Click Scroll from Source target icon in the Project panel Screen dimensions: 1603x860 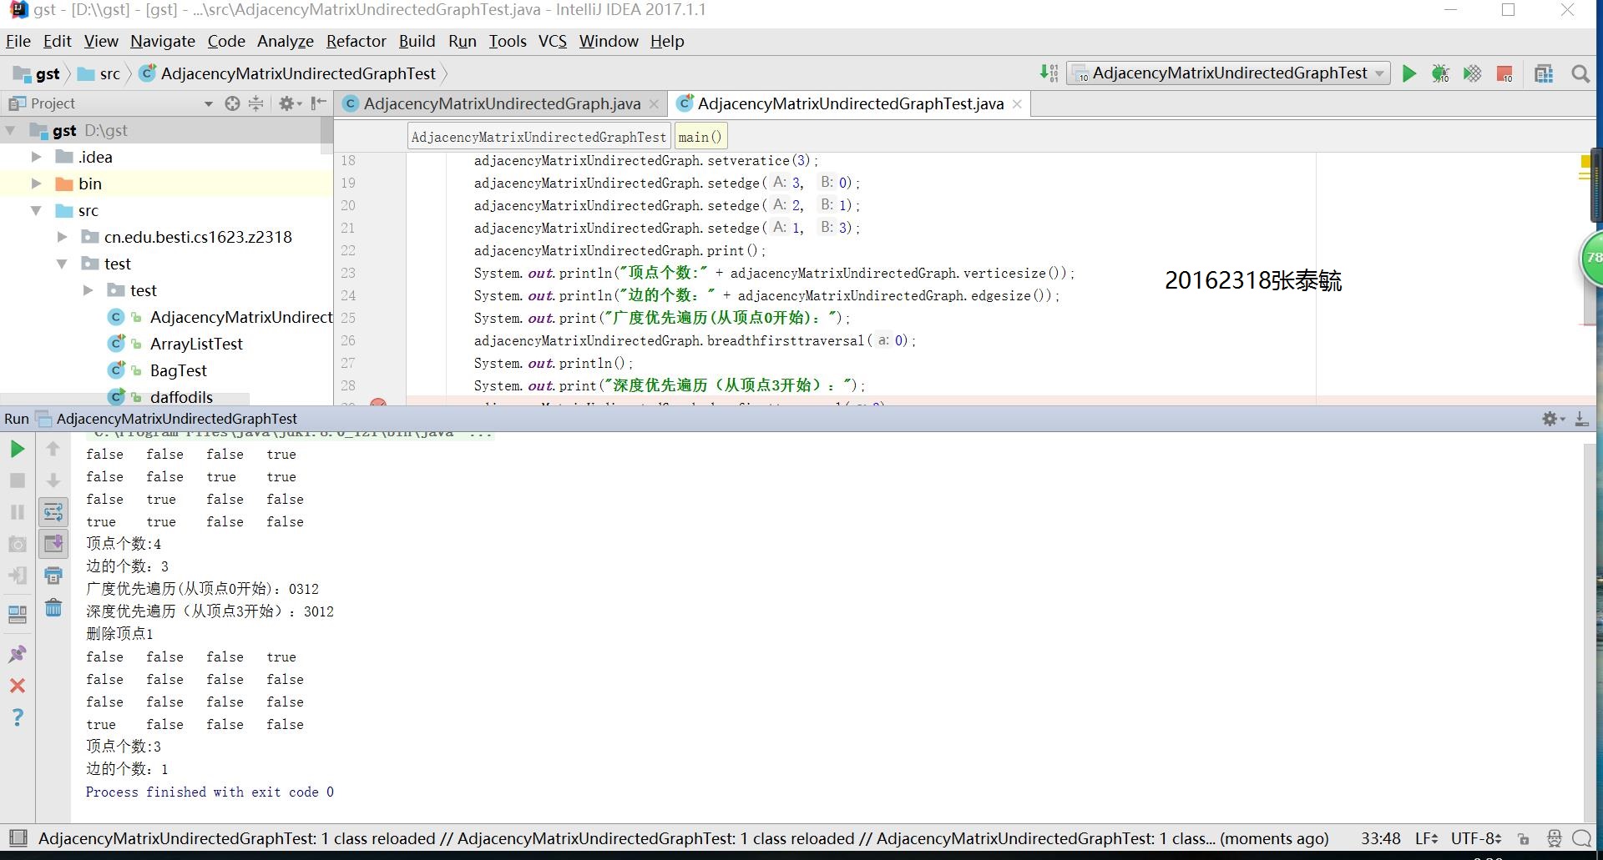tap(233, 103)
